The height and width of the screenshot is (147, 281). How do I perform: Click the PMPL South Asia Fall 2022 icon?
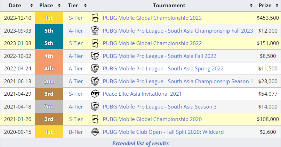95,56
